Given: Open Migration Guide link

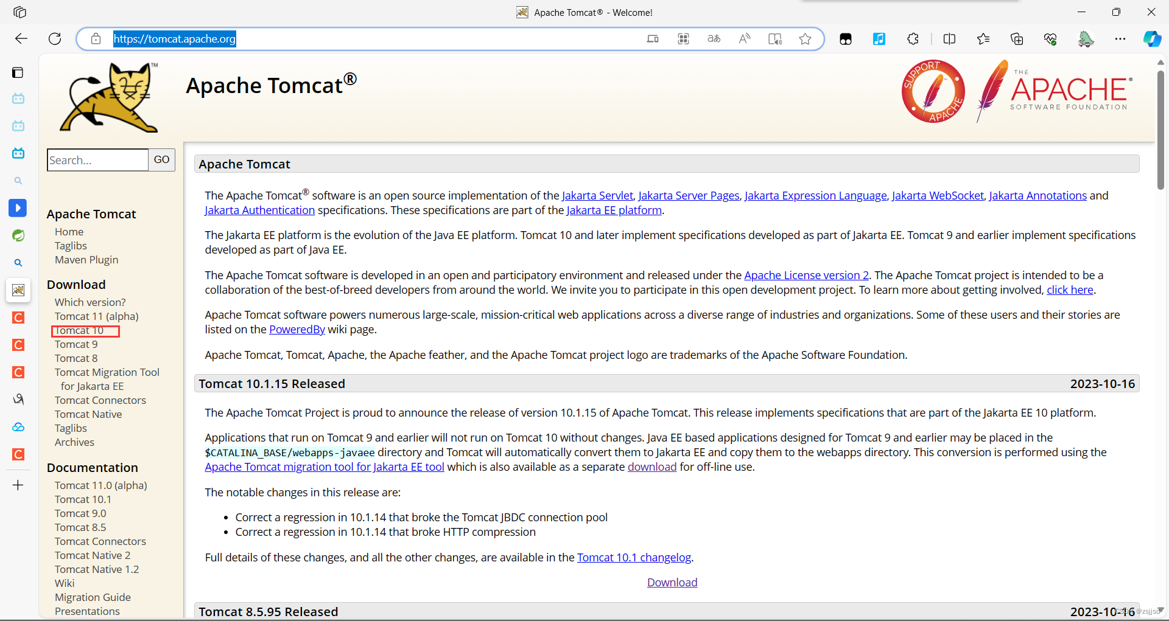Looking at the screenshot, I should click(x=93, y=597).
